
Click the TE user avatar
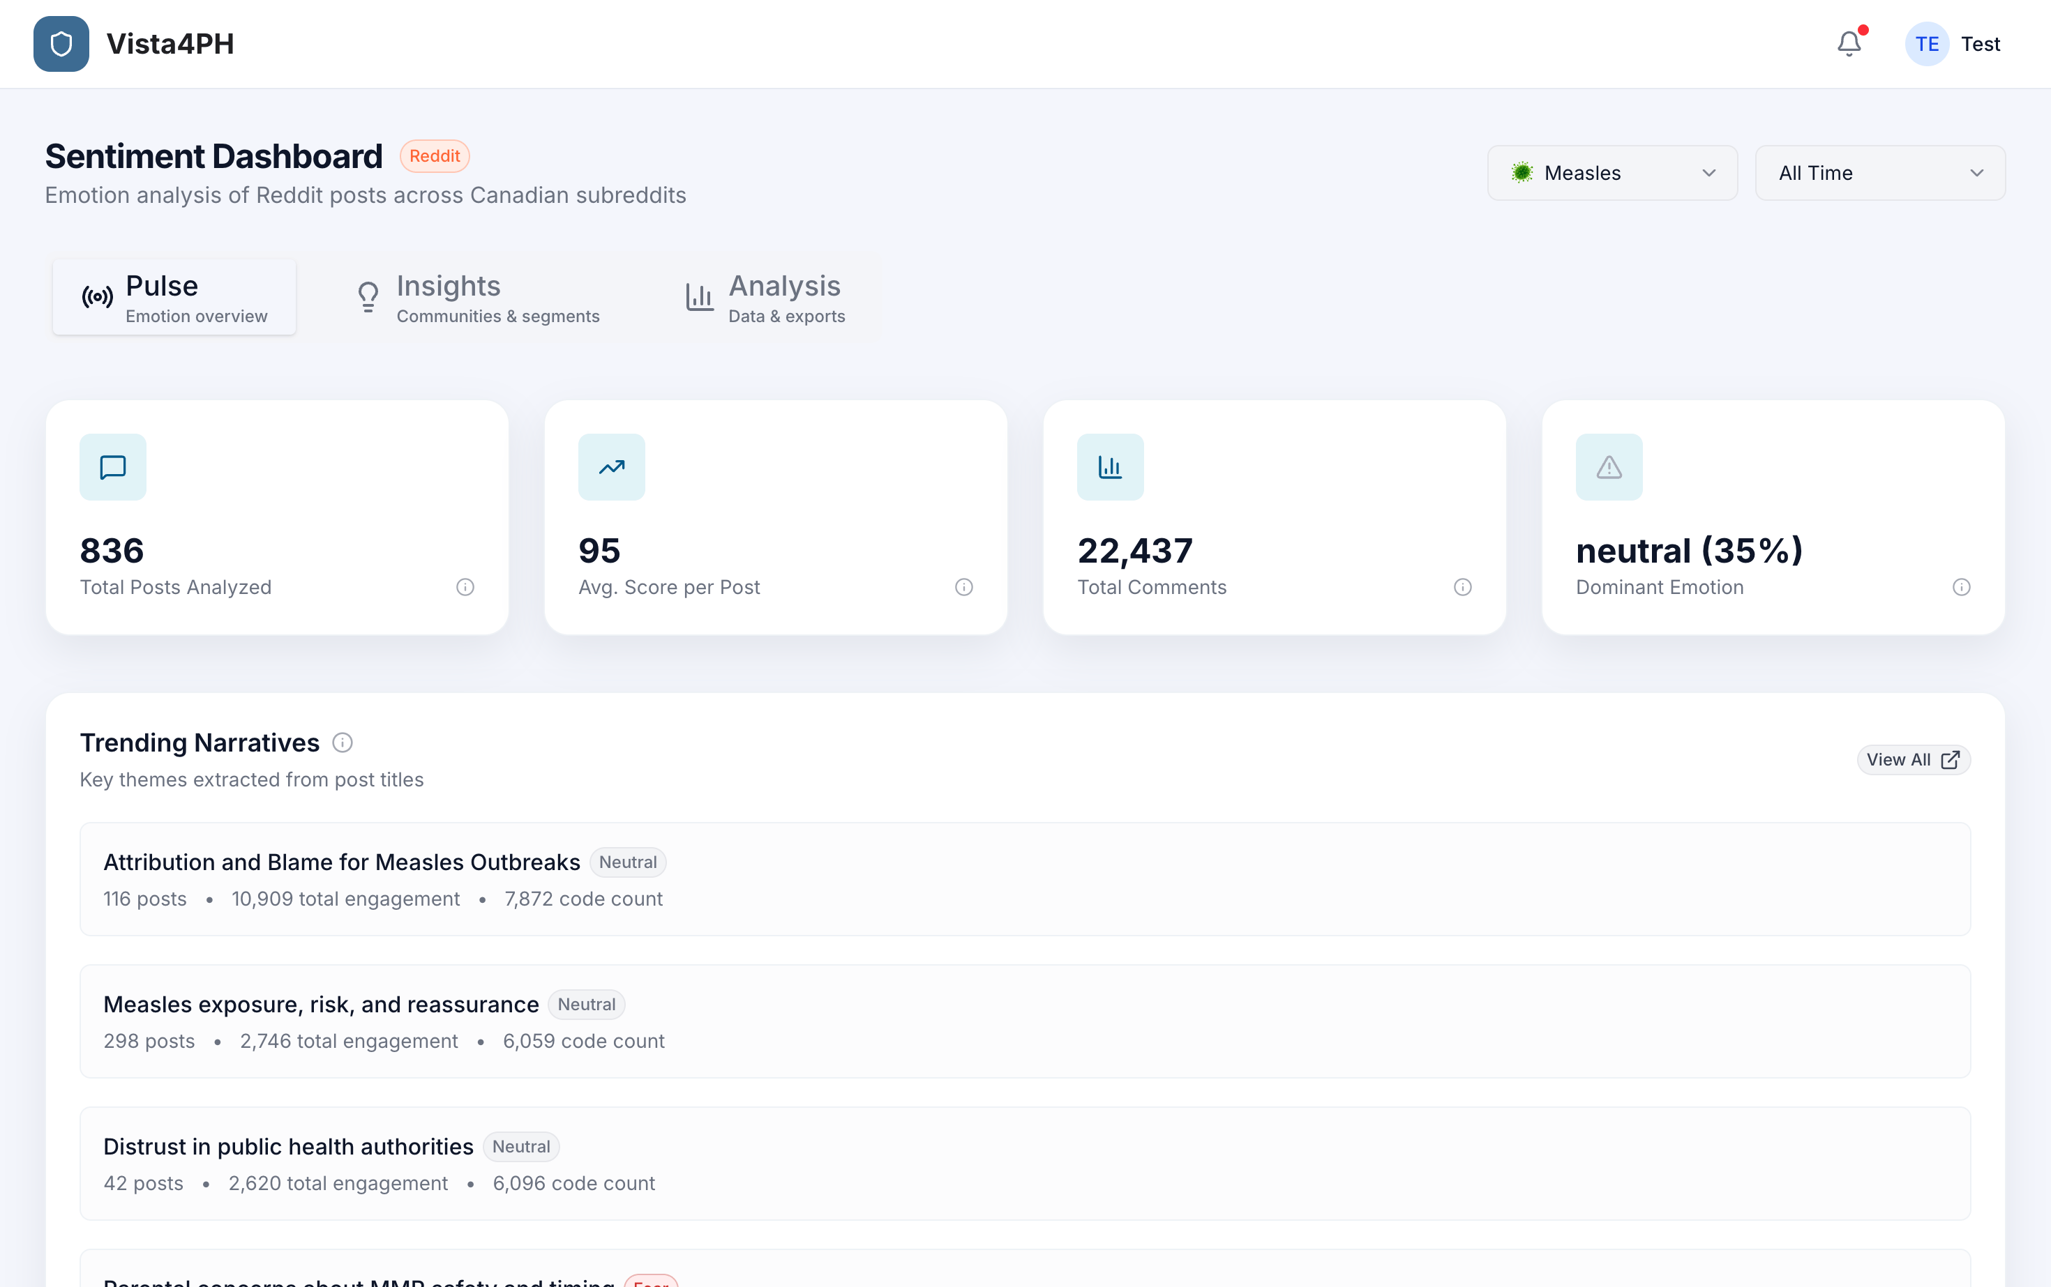1927,43
